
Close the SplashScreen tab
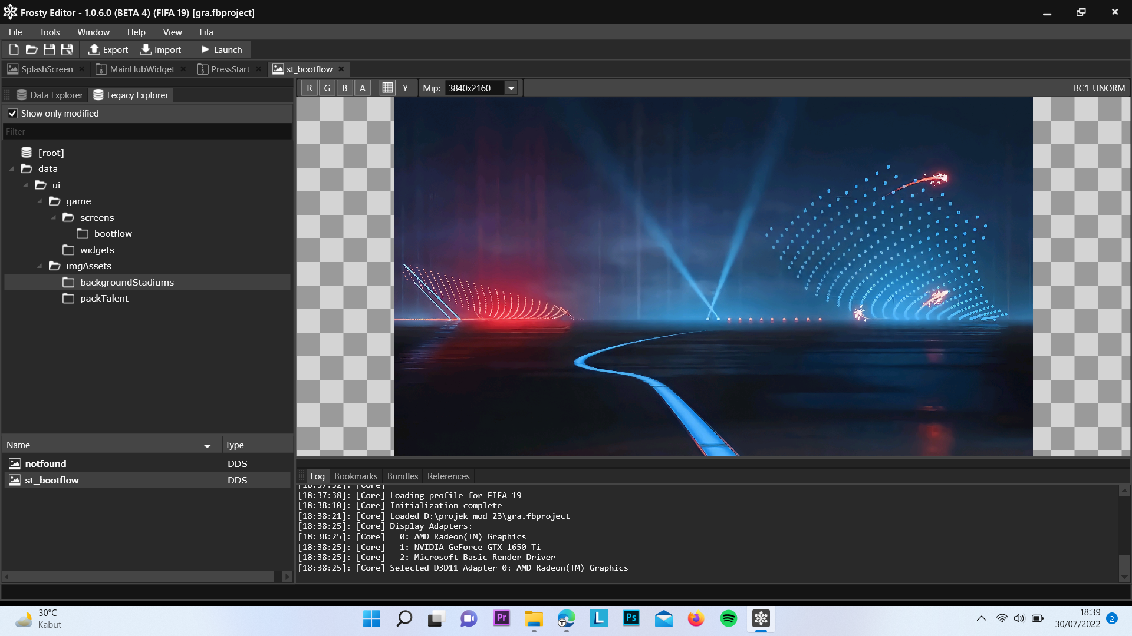82,69
